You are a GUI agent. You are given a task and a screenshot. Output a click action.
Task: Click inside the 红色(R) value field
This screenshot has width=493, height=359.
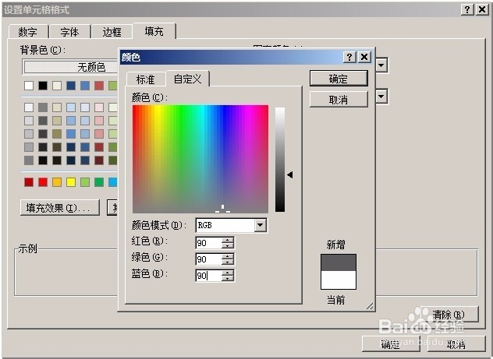pyautogui.click(x=208, y=243)
